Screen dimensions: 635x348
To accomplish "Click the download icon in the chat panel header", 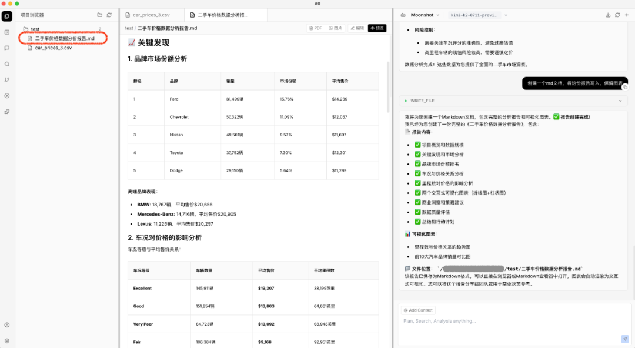I will [608, 15].
